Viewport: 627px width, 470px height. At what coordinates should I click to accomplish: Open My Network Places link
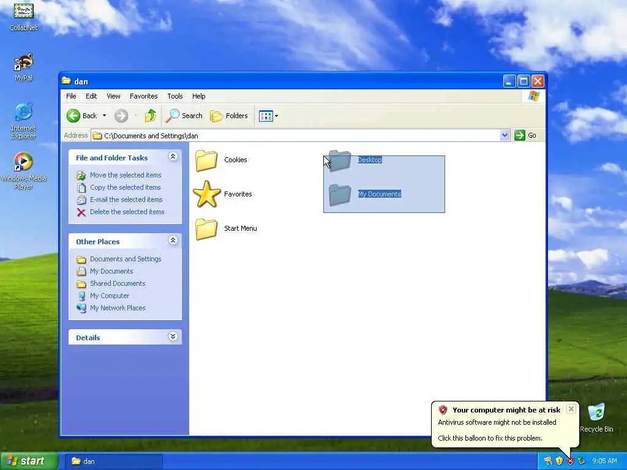point(118,308)
